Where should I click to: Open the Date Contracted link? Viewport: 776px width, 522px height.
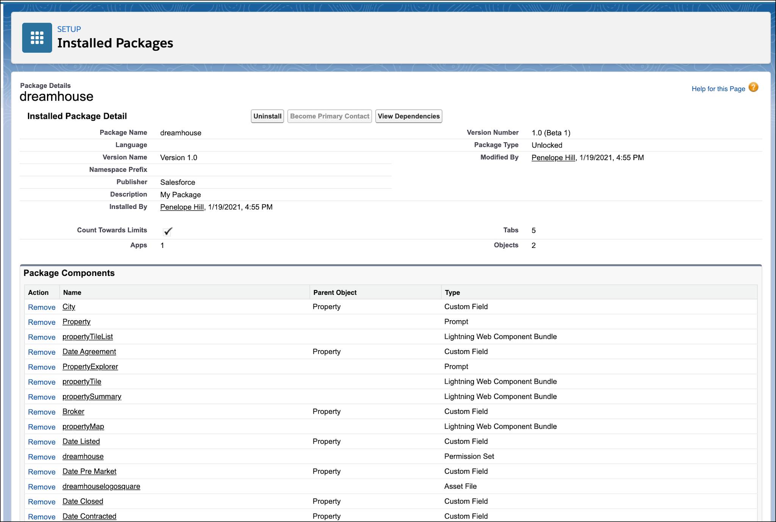point(89,516)
